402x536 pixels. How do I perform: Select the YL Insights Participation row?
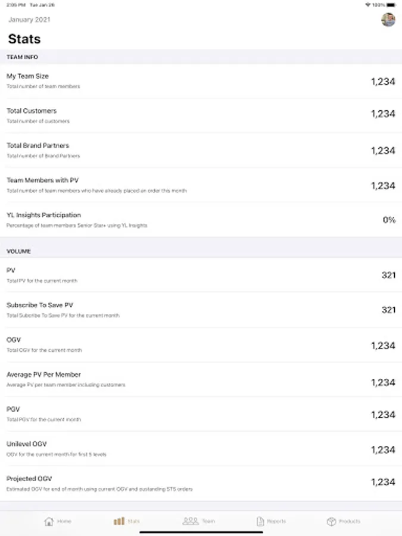[x=201, y=220]
